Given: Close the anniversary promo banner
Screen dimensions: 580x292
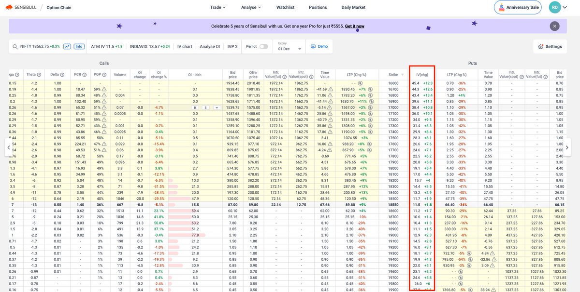Looking at the screenshot, I should pyautogui.click(x=555, y=26).
